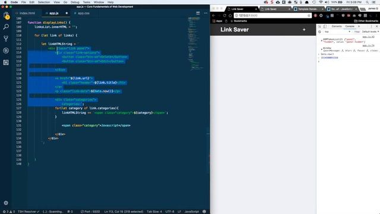Open macOS Spotlight search

[x=367, y=2]
